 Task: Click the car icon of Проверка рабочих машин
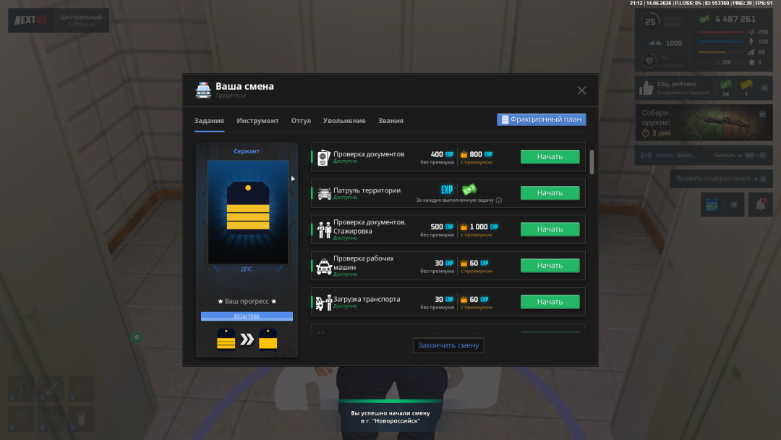click(x=324, y=266)
